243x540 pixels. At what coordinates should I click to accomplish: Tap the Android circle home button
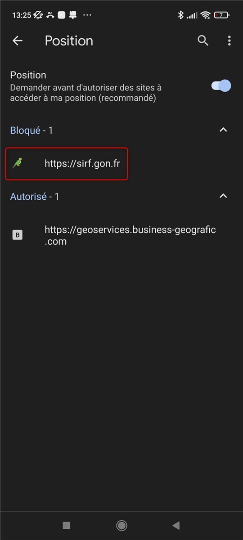[x=121, y=525]
